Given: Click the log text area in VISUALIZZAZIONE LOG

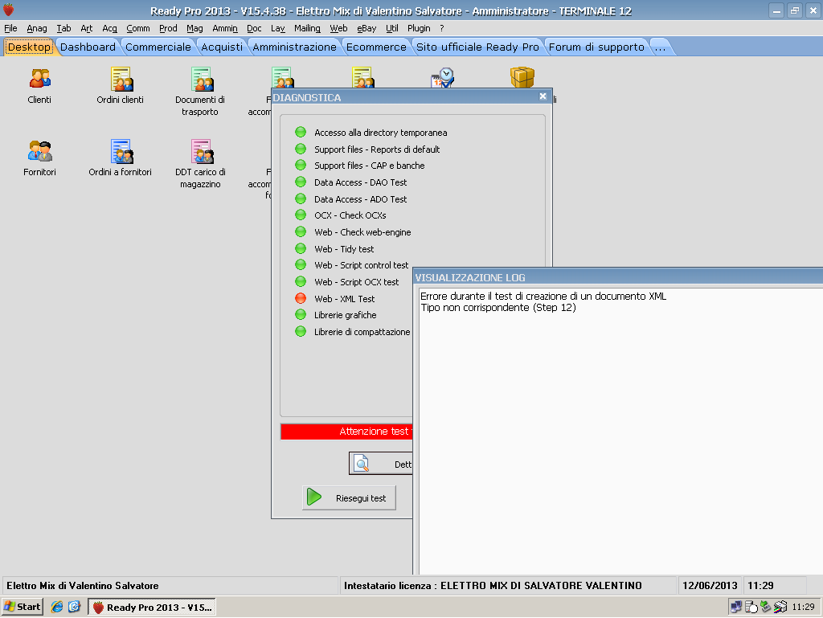Looking at the screenshot, I should click(x=620, y=430).
